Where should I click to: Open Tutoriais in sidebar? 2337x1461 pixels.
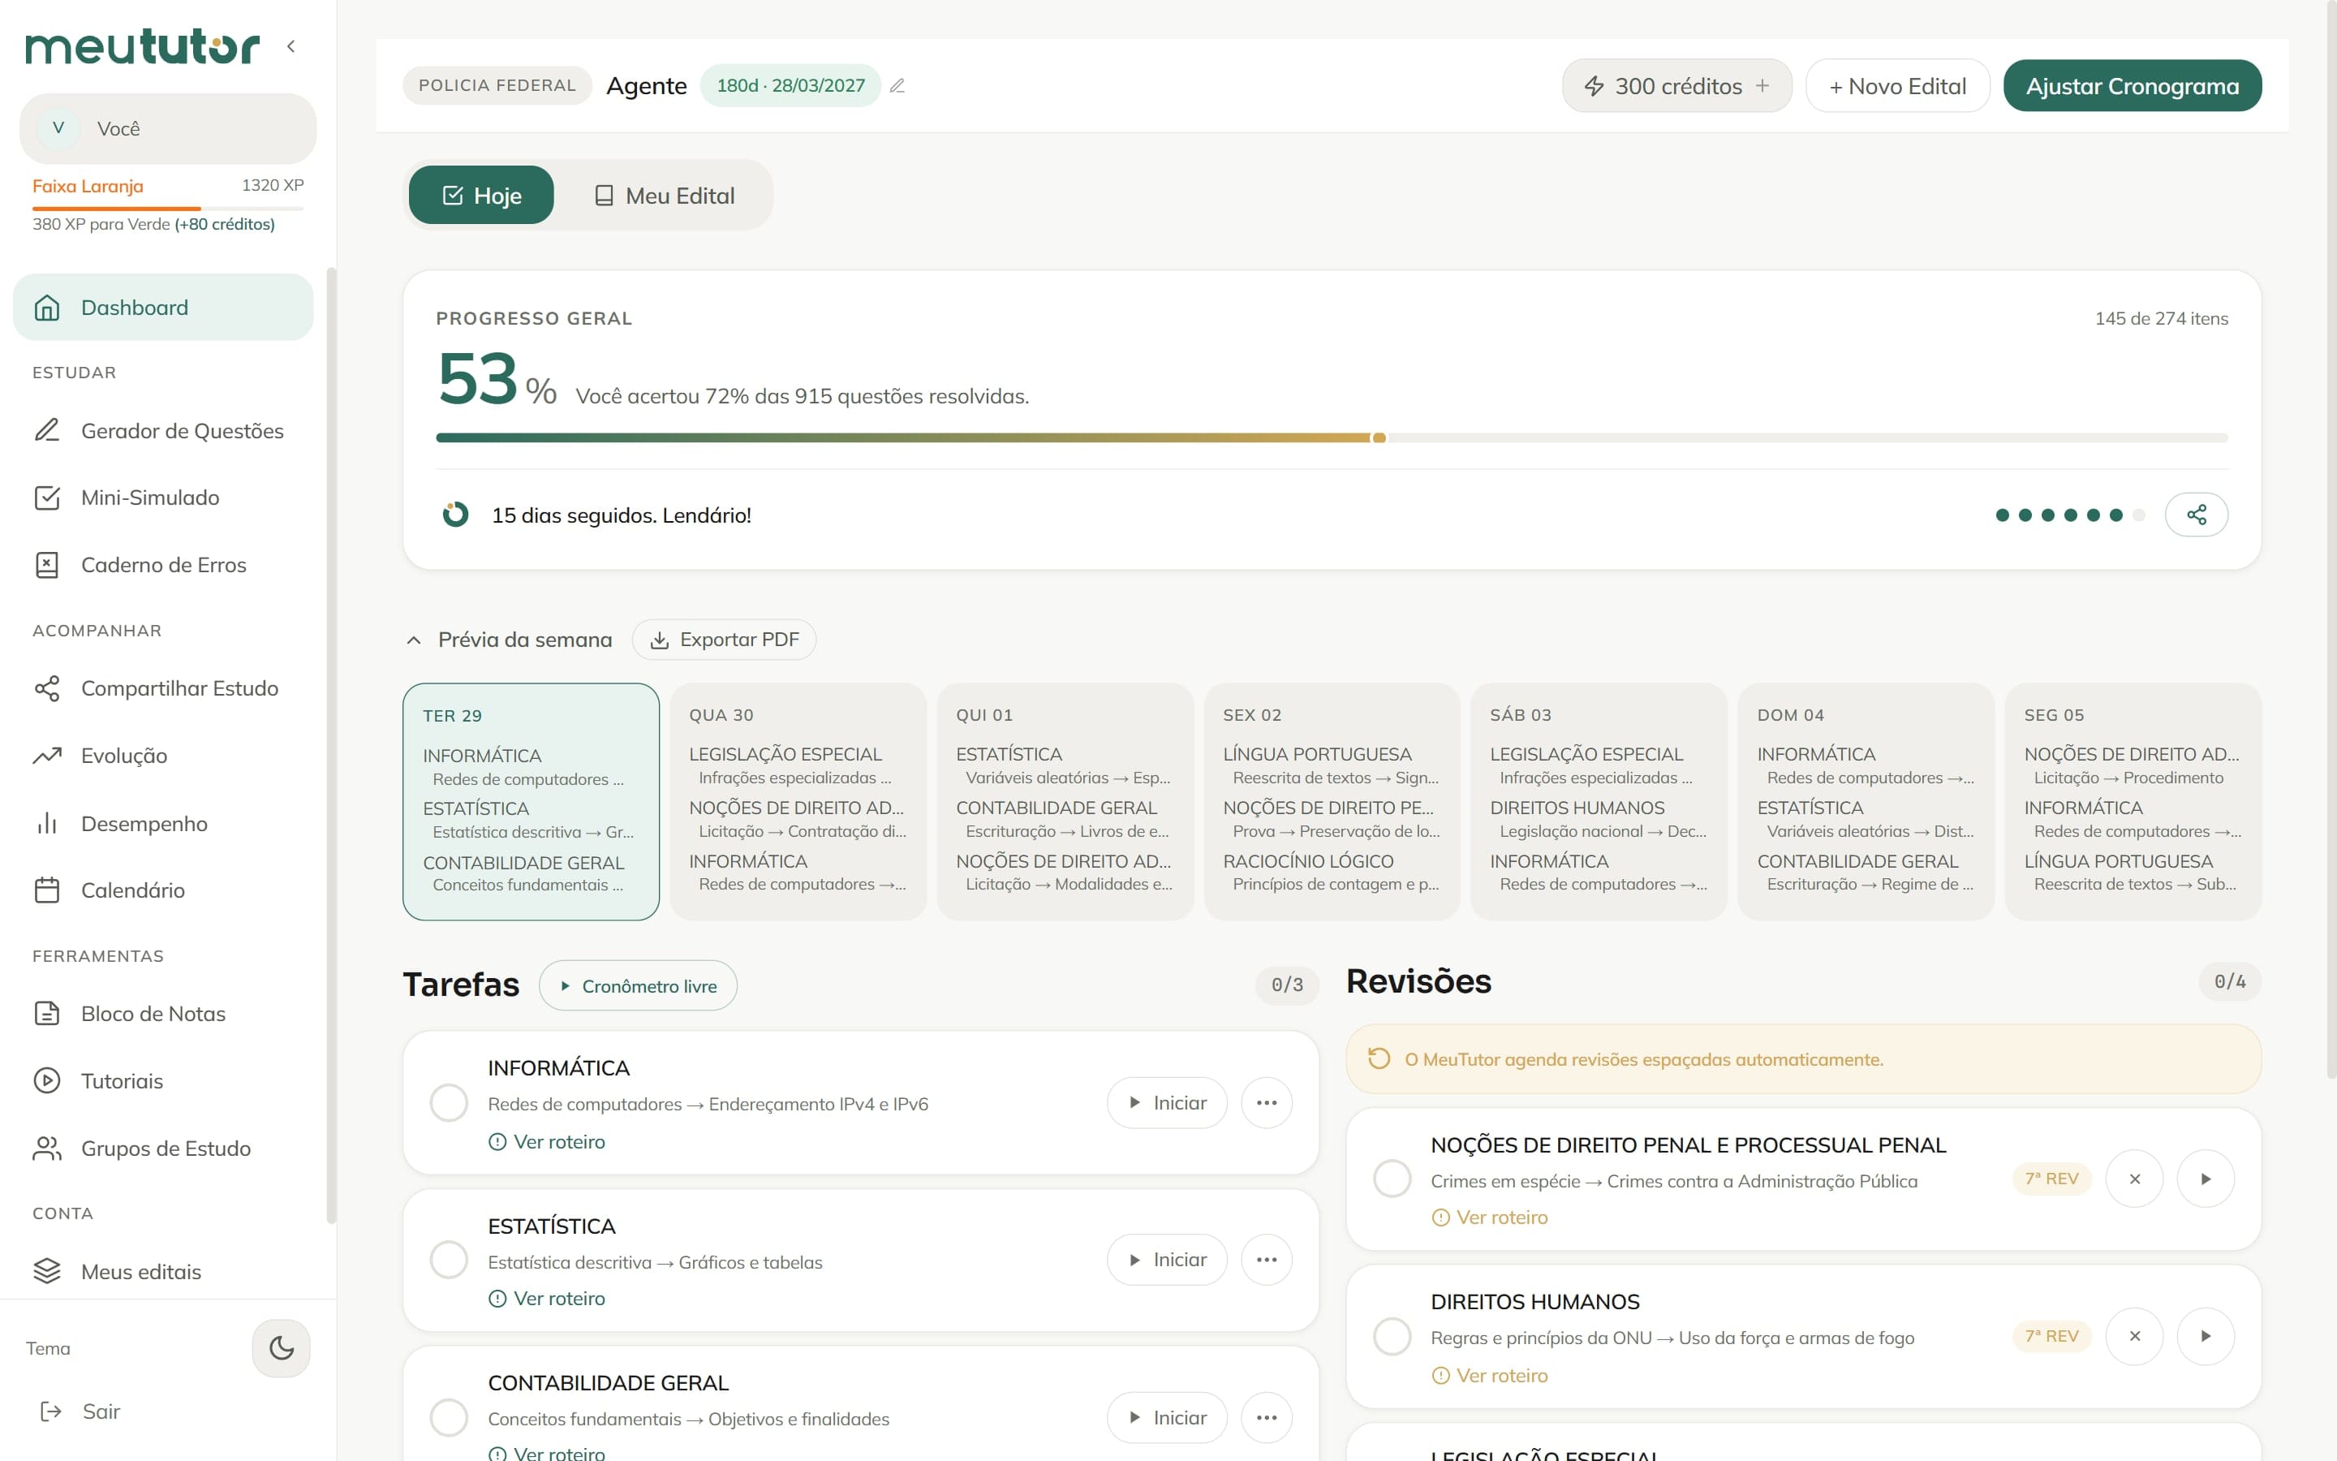coord(163,1080)
